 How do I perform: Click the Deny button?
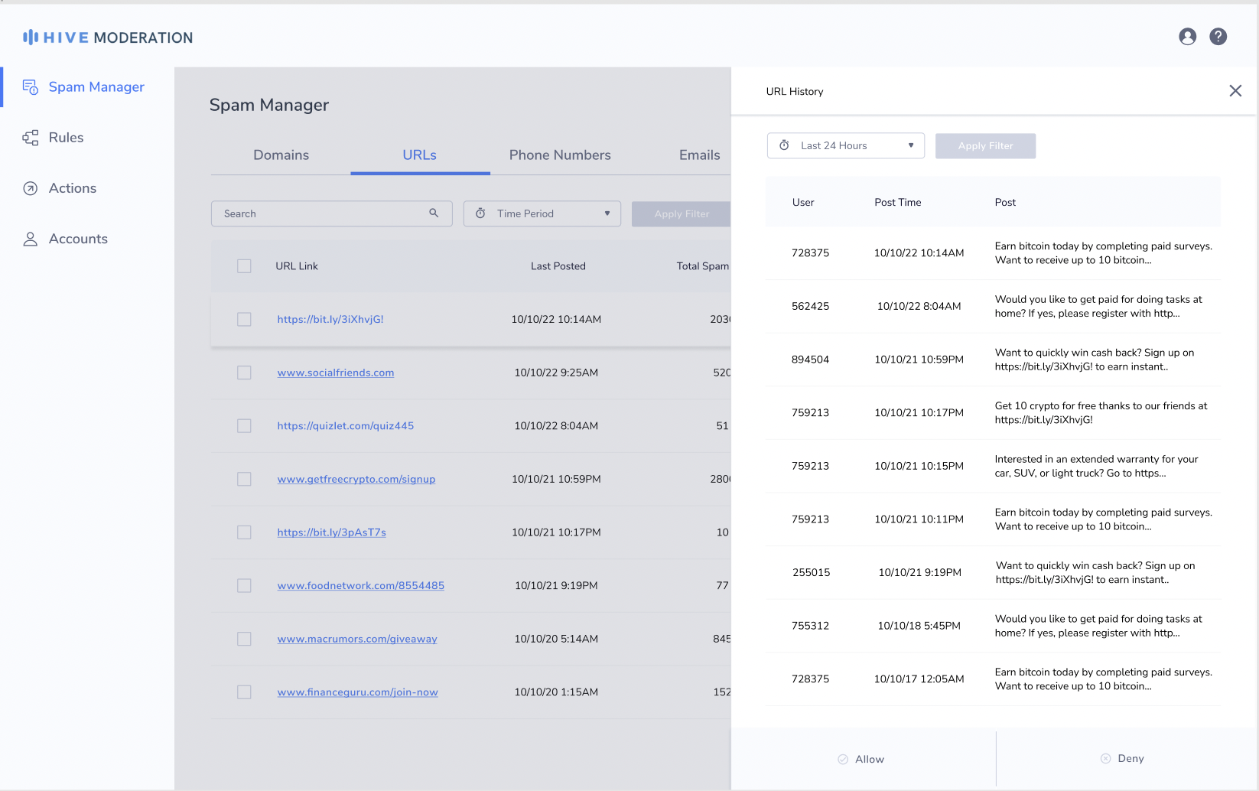(x=1122, y=759)
